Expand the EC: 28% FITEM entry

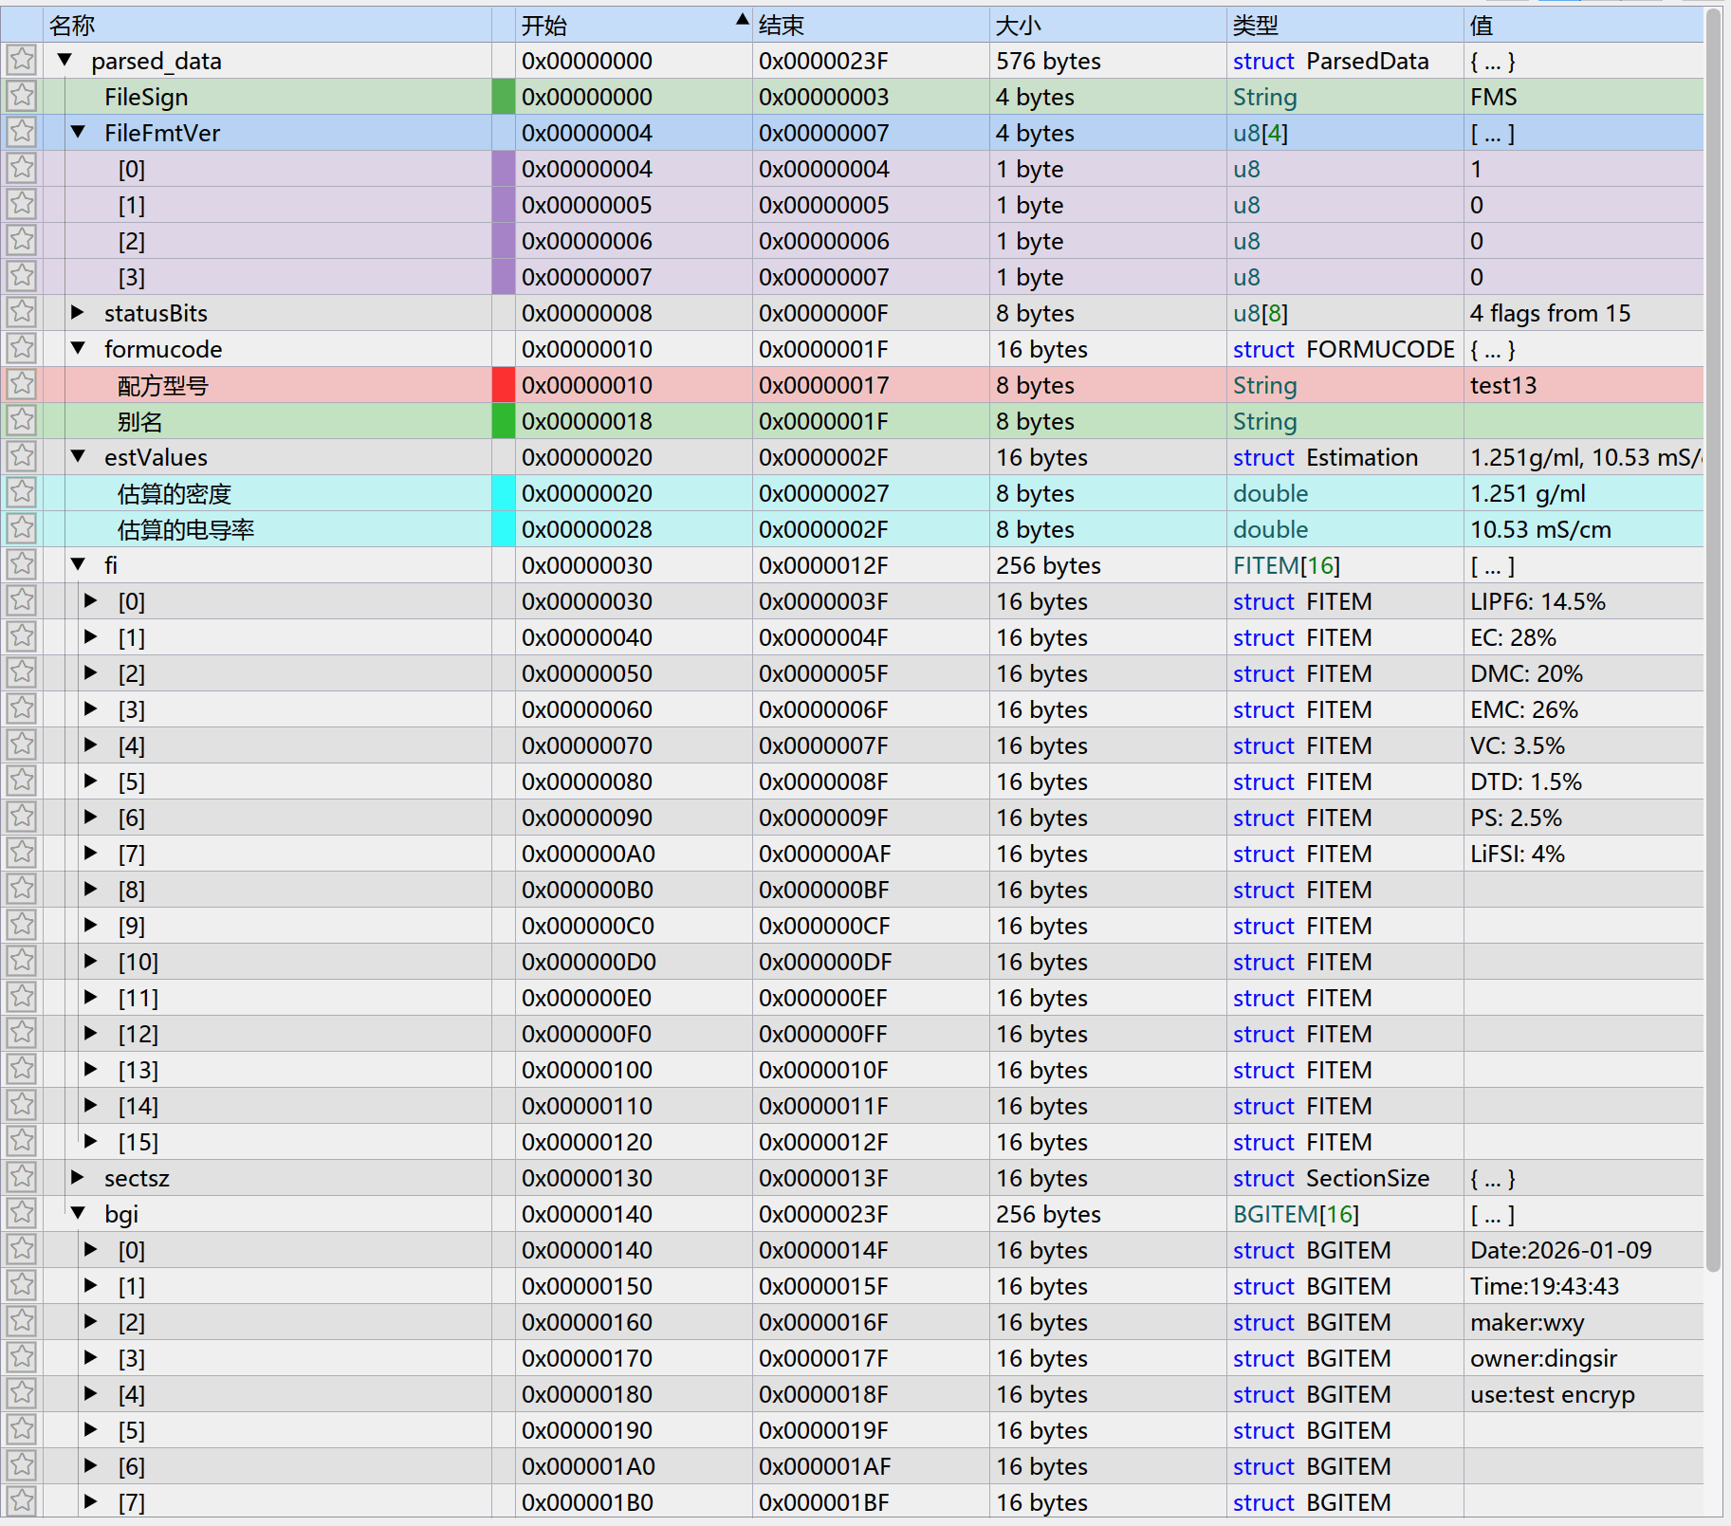(x=91, y=636)
